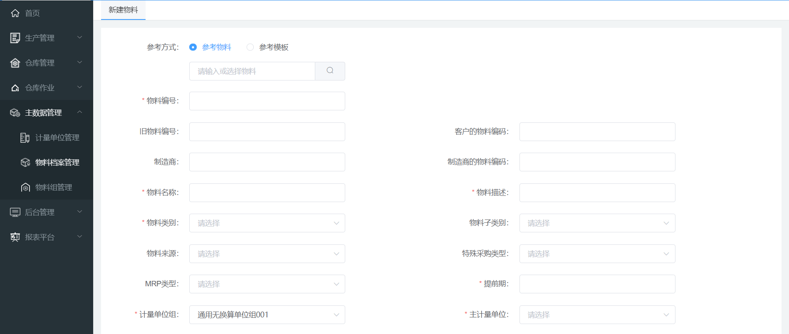Image resolution: width=789 pixels, height=334 pixels.
Task: Click the home icon in sidebar
Action: pos(15,13)
